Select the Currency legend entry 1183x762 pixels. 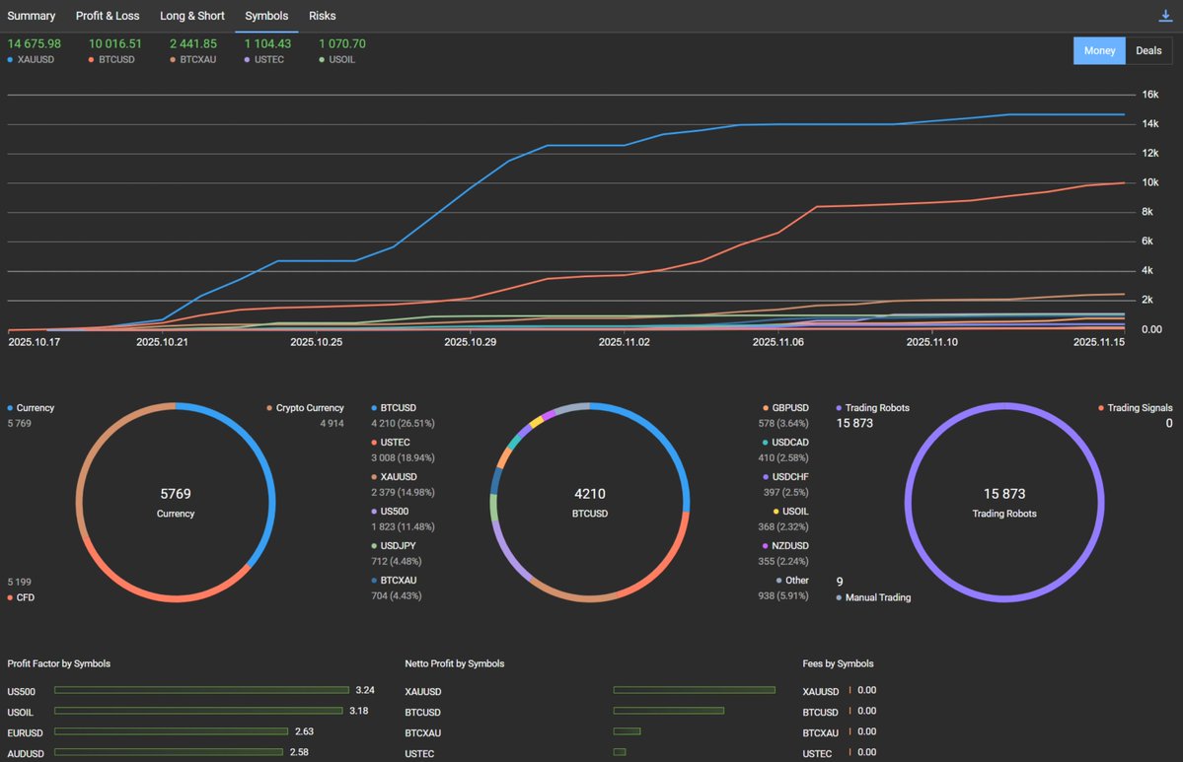pos(31,408)
